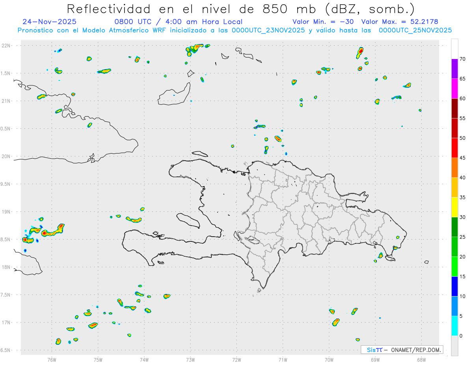
Task: Click the light blue 5–10 dBZ colorbar segment
Action: pos(454,306)
